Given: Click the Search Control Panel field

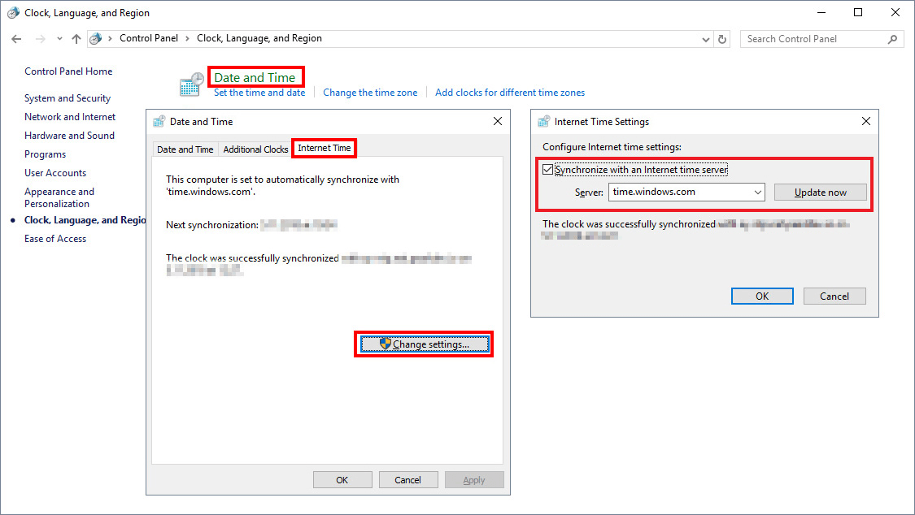Looking at the screenshot, I should coord(813,39).
